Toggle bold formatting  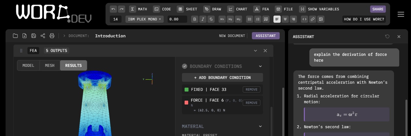click(x=195, y=19)
